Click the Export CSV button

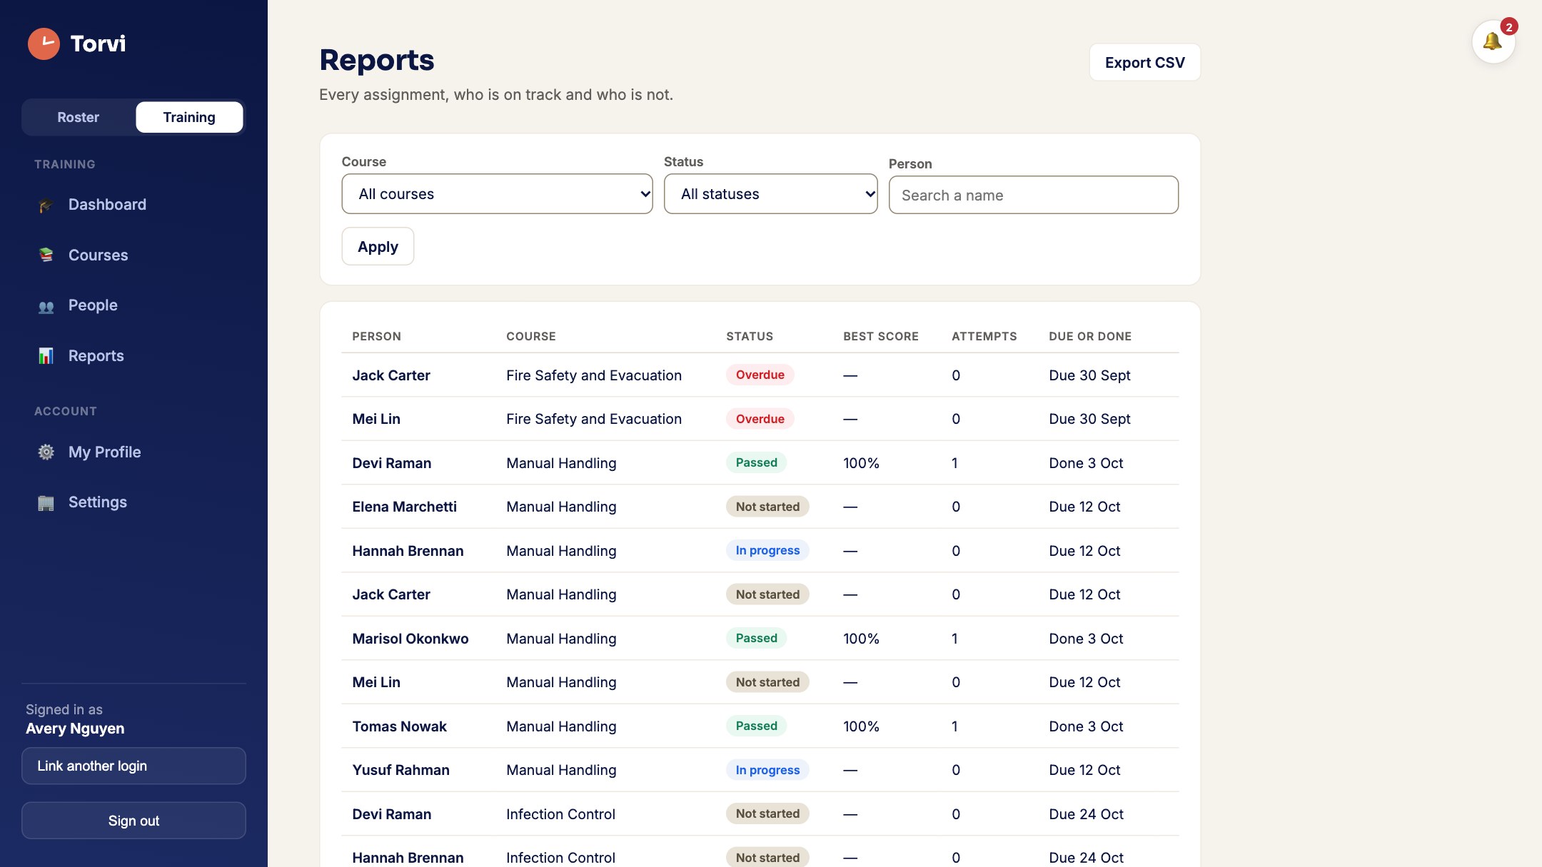click(x=1144, y=63)
